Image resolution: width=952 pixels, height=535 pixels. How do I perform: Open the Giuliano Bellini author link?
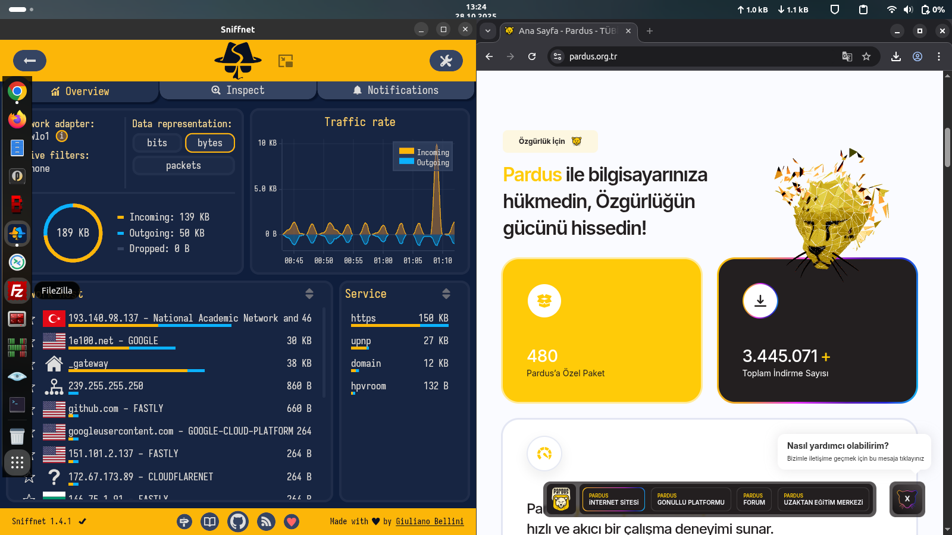[430, 521]
